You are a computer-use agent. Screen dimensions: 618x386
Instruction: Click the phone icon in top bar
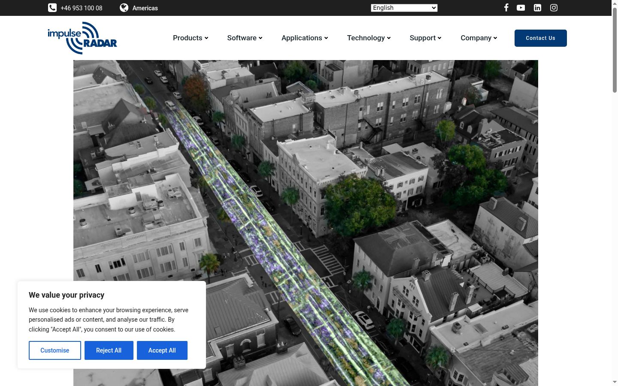[52, 8]
